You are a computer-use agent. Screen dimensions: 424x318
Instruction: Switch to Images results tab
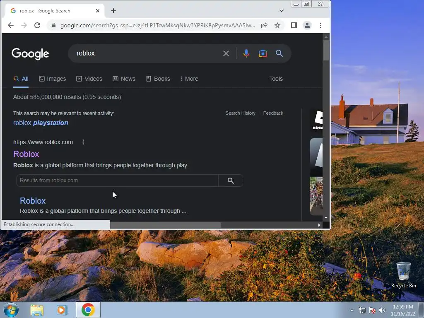[x=53, y=79]
